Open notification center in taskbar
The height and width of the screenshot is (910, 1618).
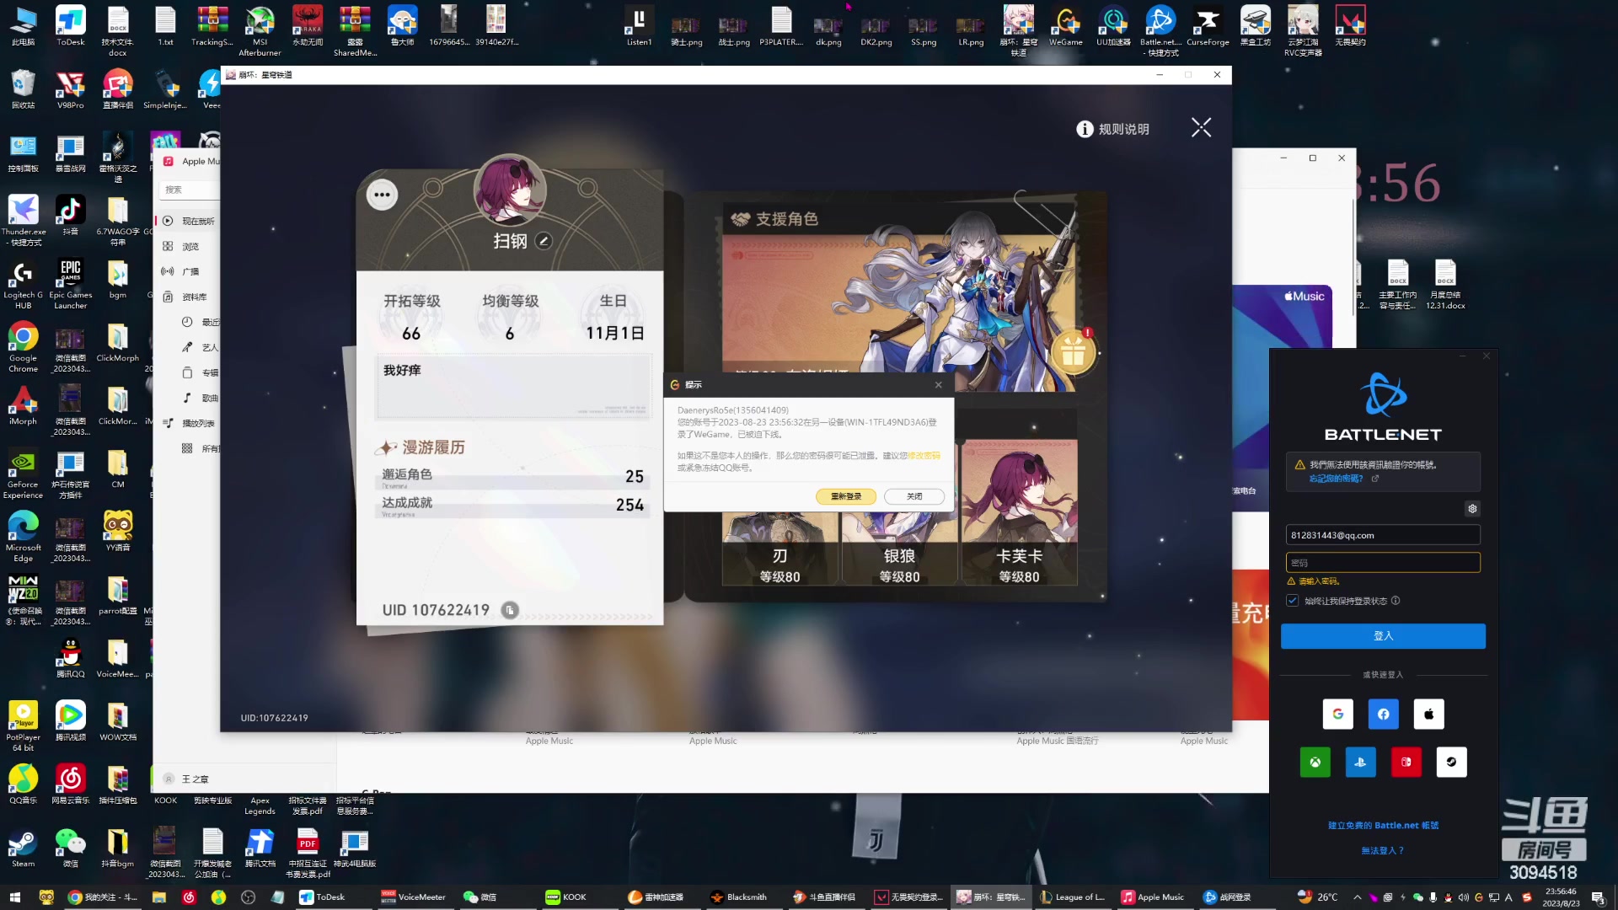click(1598, 897)
